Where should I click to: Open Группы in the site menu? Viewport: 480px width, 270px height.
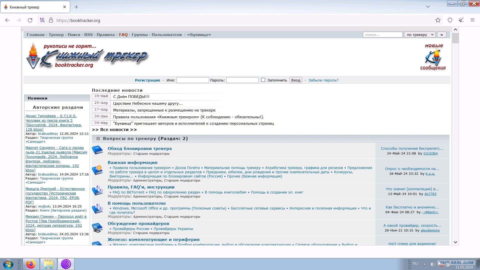pos(140,35)
